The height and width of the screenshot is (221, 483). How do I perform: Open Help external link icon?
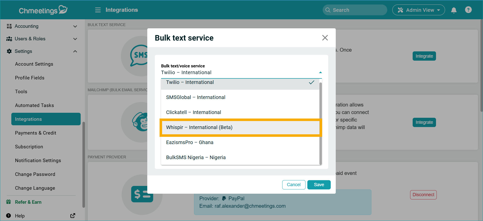coord(73,215)
